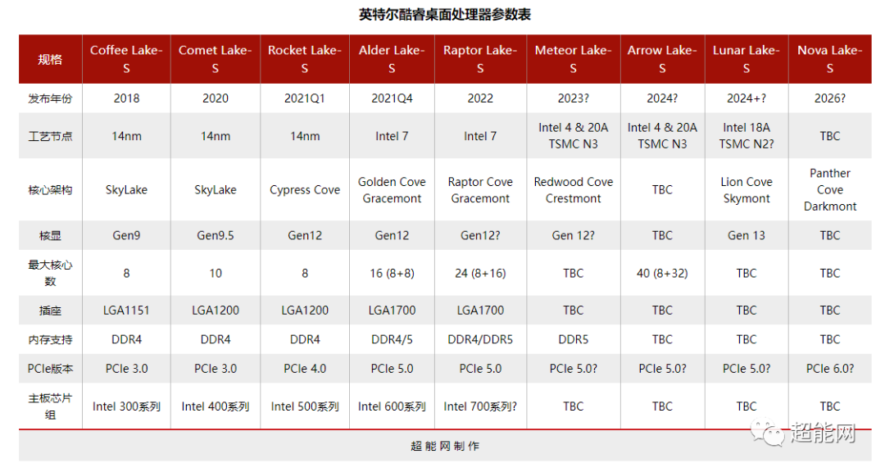Click Redwood Cove Crestmont cell
Viewport: 885px width, 472px height.
[x=574, y=190]
